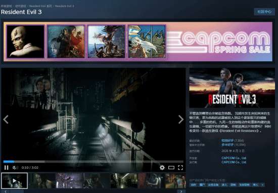Image resolution: width=278 pixels, height=193 pixels.
Task: Open video settings gear icon
Action: click(x=162, y=168)
